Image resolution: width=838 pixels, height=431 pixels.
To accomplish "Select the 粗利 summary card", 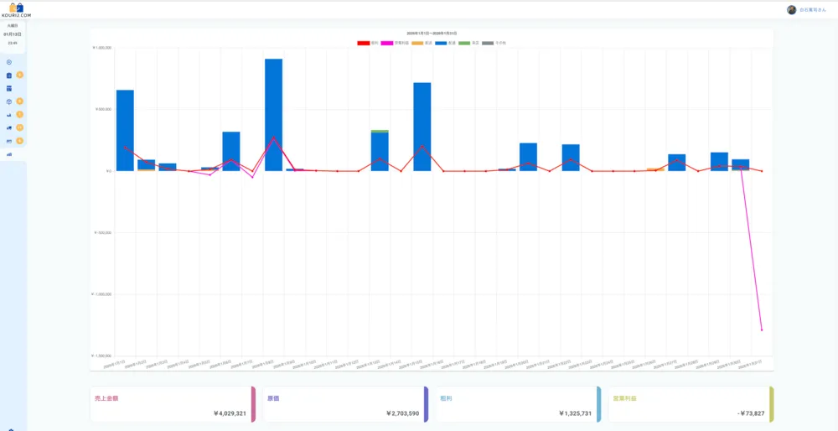I will [517, 404].
